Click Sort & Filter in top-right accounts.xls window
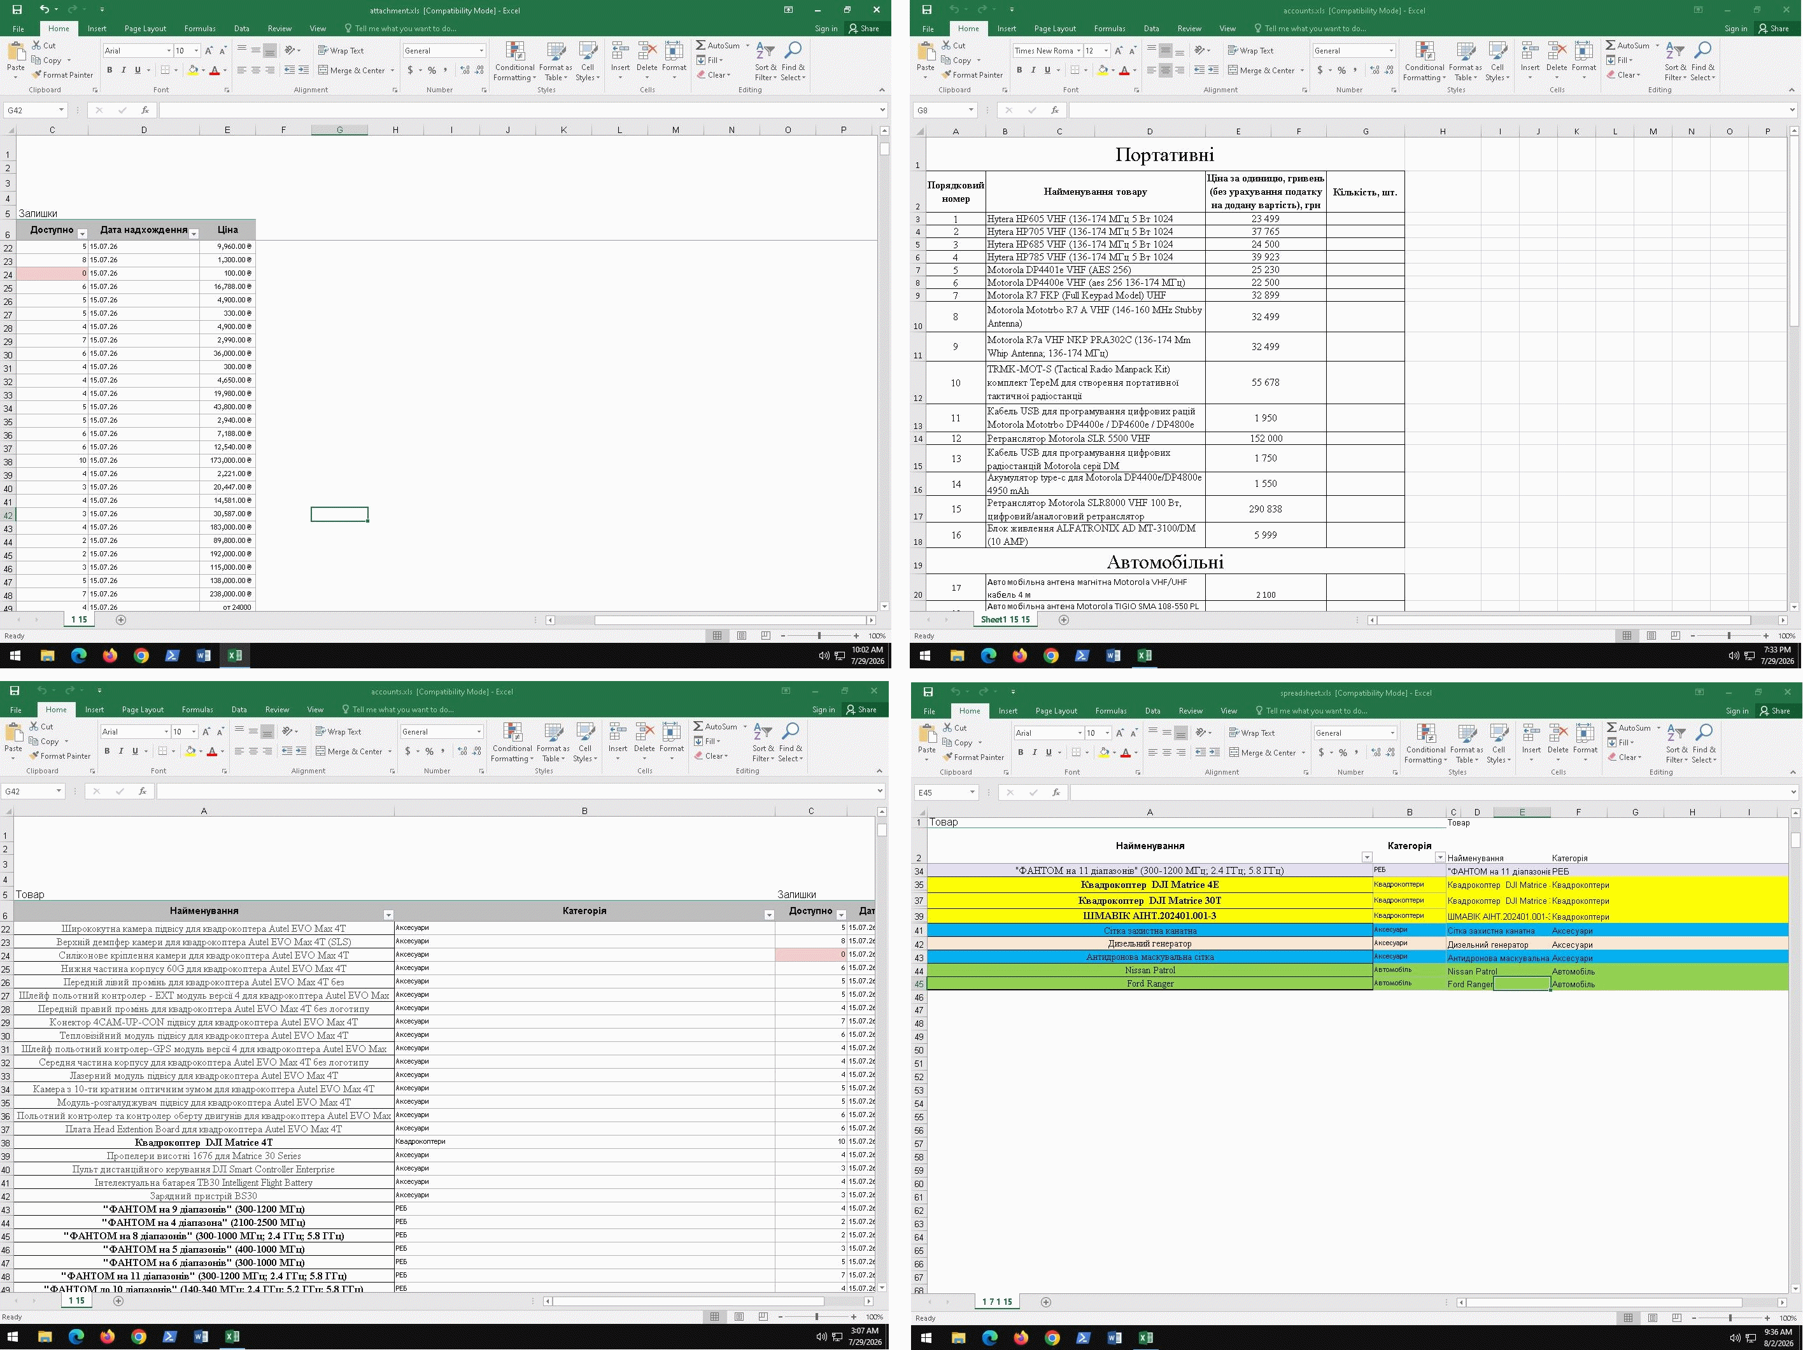Image resolution: width=1803 pixels, height=1350 pixels. [x=1674, y=61]
